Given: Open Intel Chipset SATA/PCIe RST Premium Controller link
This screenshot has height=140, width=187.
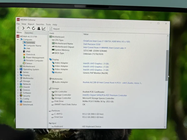Looking at the screenshot, I should pyautogui.click(x=105, y=95).
